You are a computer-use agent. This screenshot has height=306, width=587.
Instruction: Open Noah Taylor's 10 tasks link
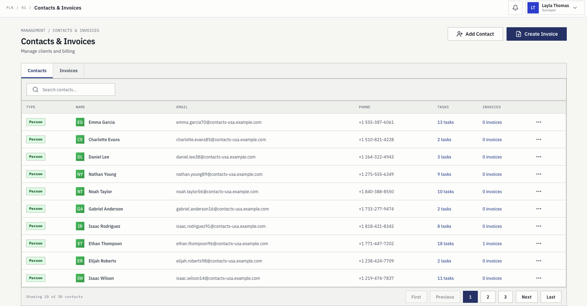446,192
